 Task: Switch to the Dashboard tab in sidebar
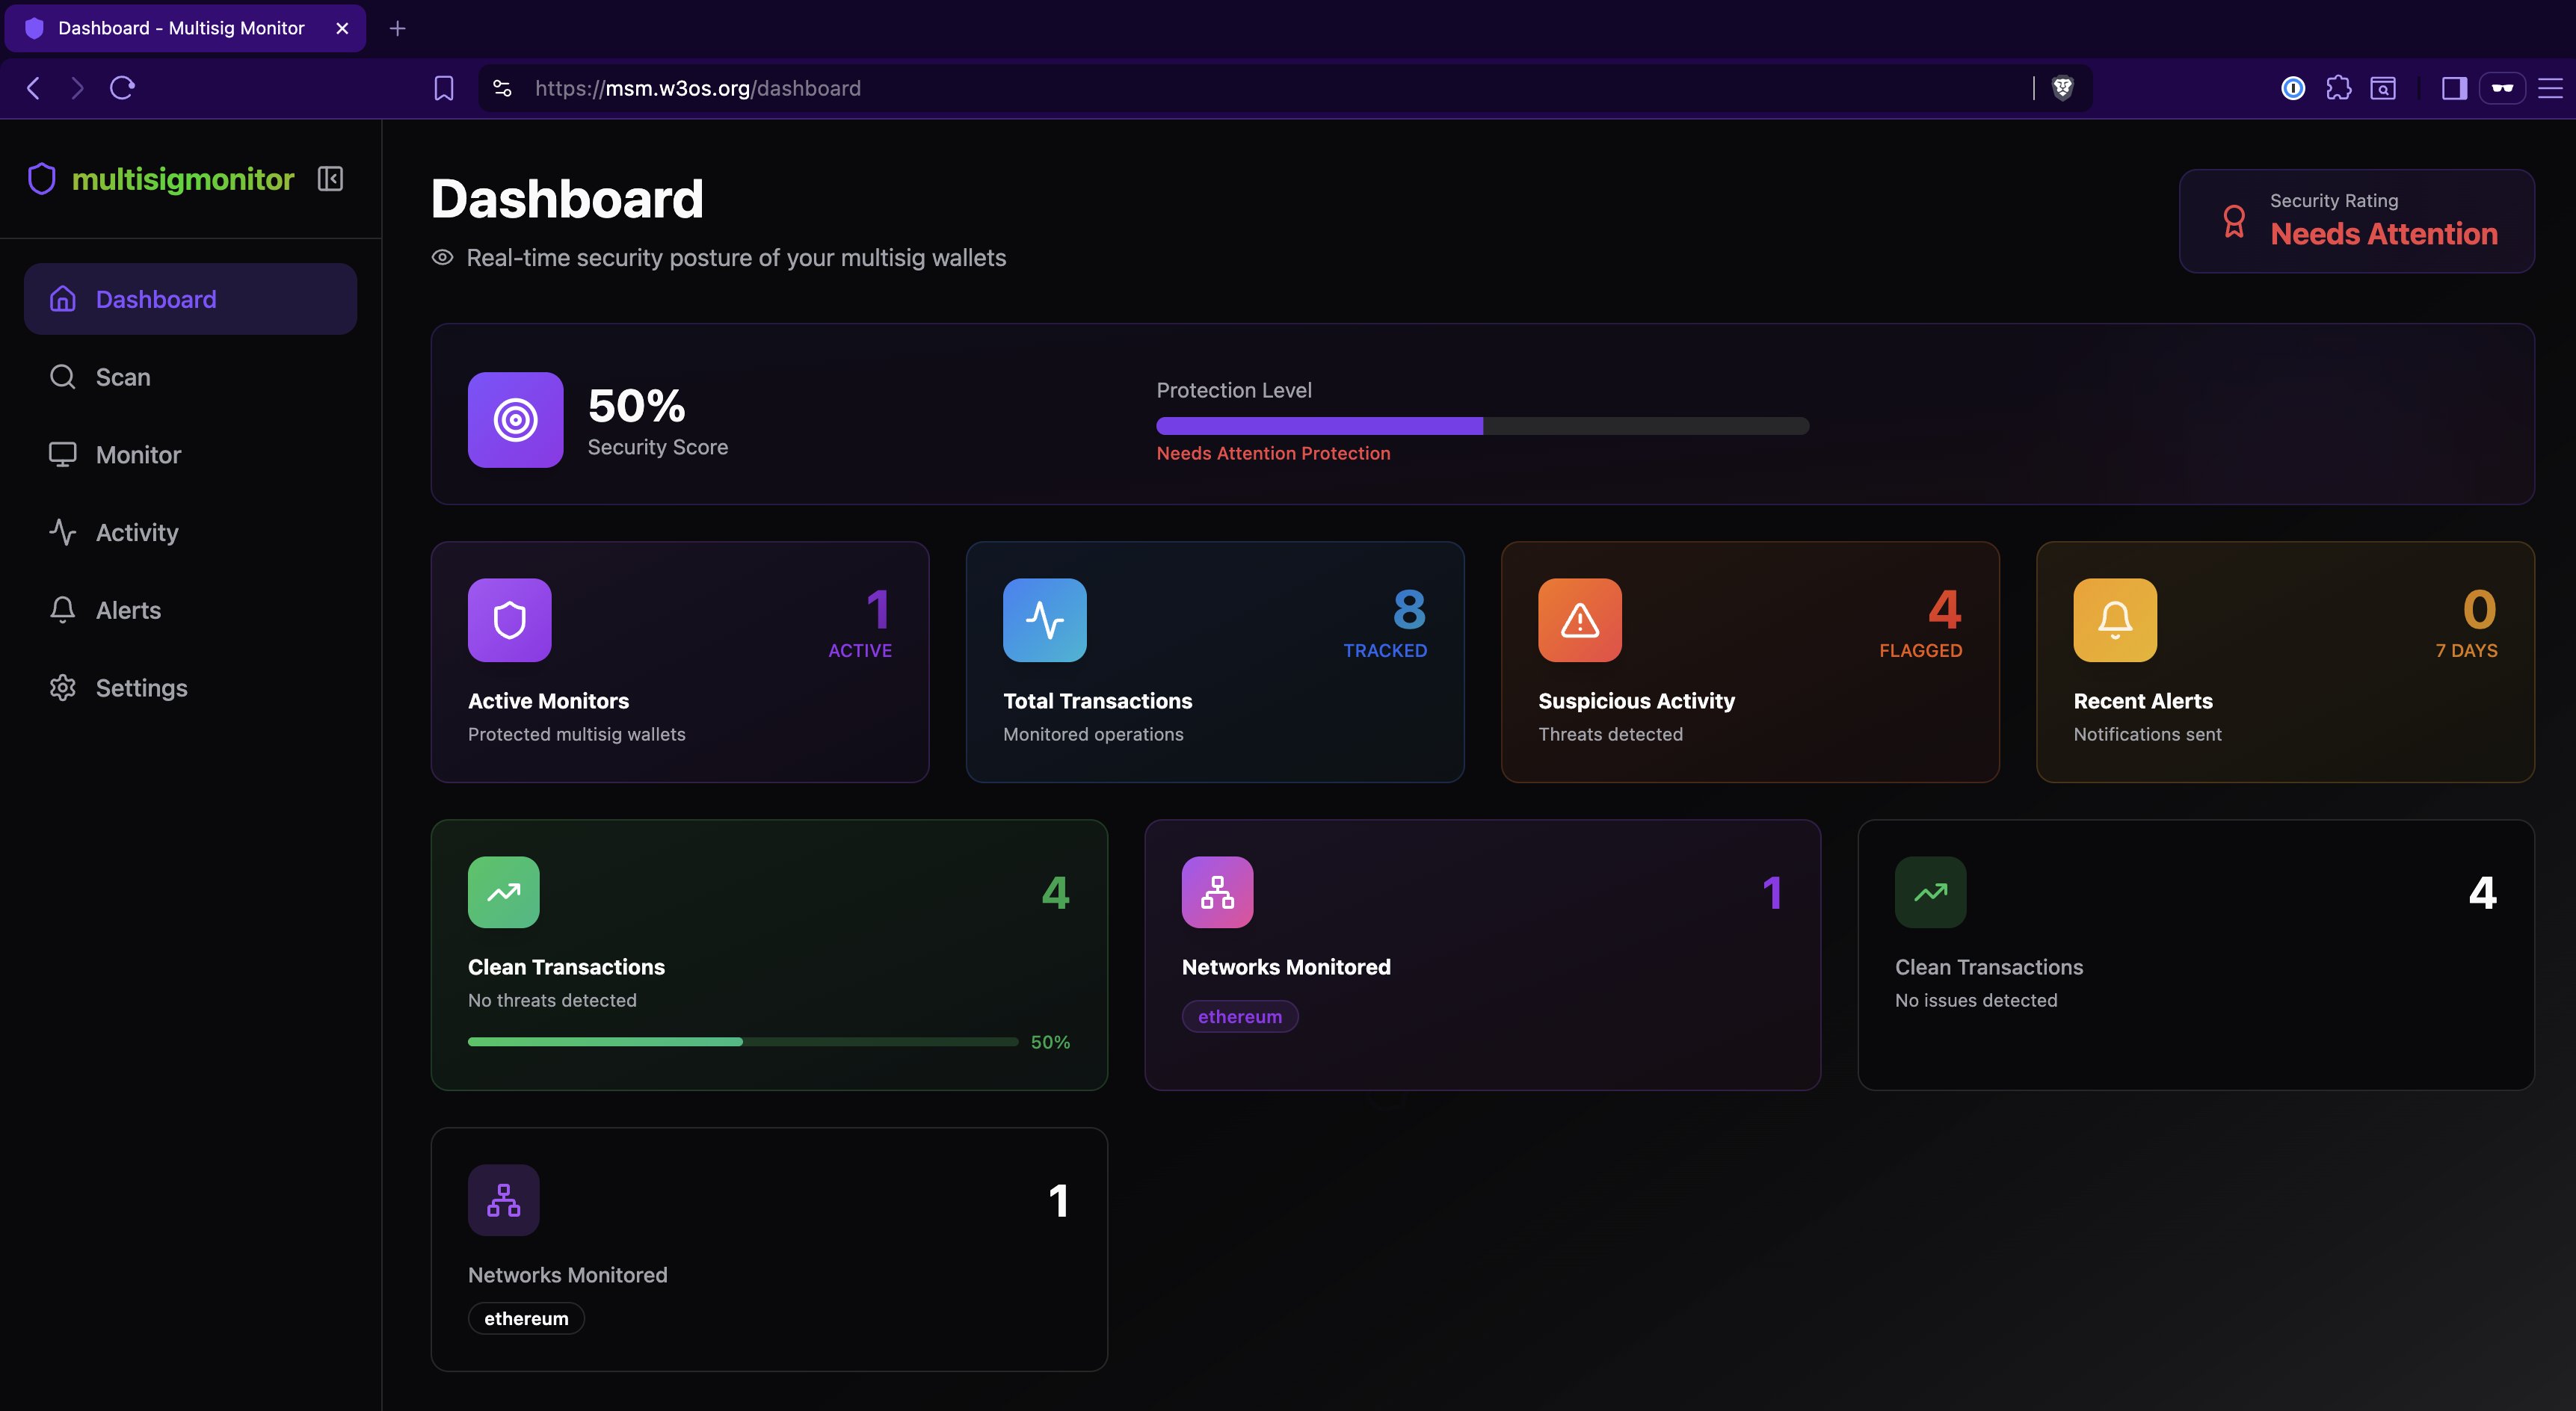[155, 298]
